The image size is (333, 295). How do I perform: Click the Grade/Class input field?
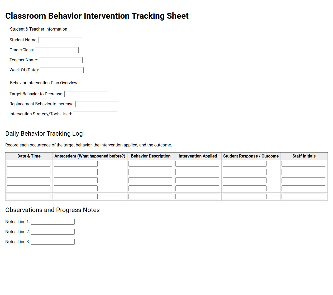[x=57, y=50]
